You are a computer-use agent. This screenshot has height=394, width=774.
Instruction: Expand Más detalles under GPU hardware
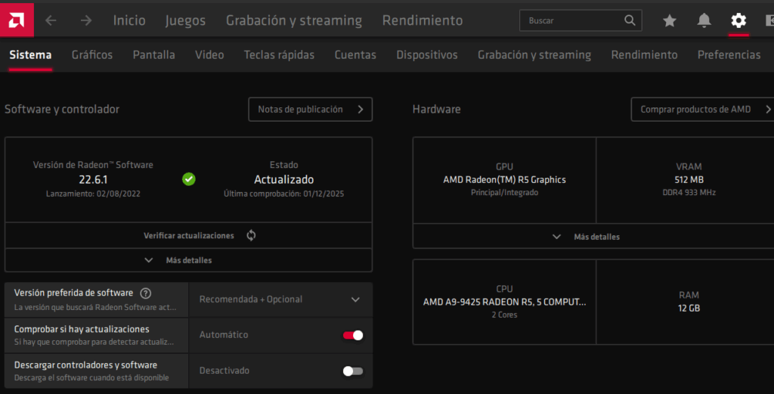point(593,237)
